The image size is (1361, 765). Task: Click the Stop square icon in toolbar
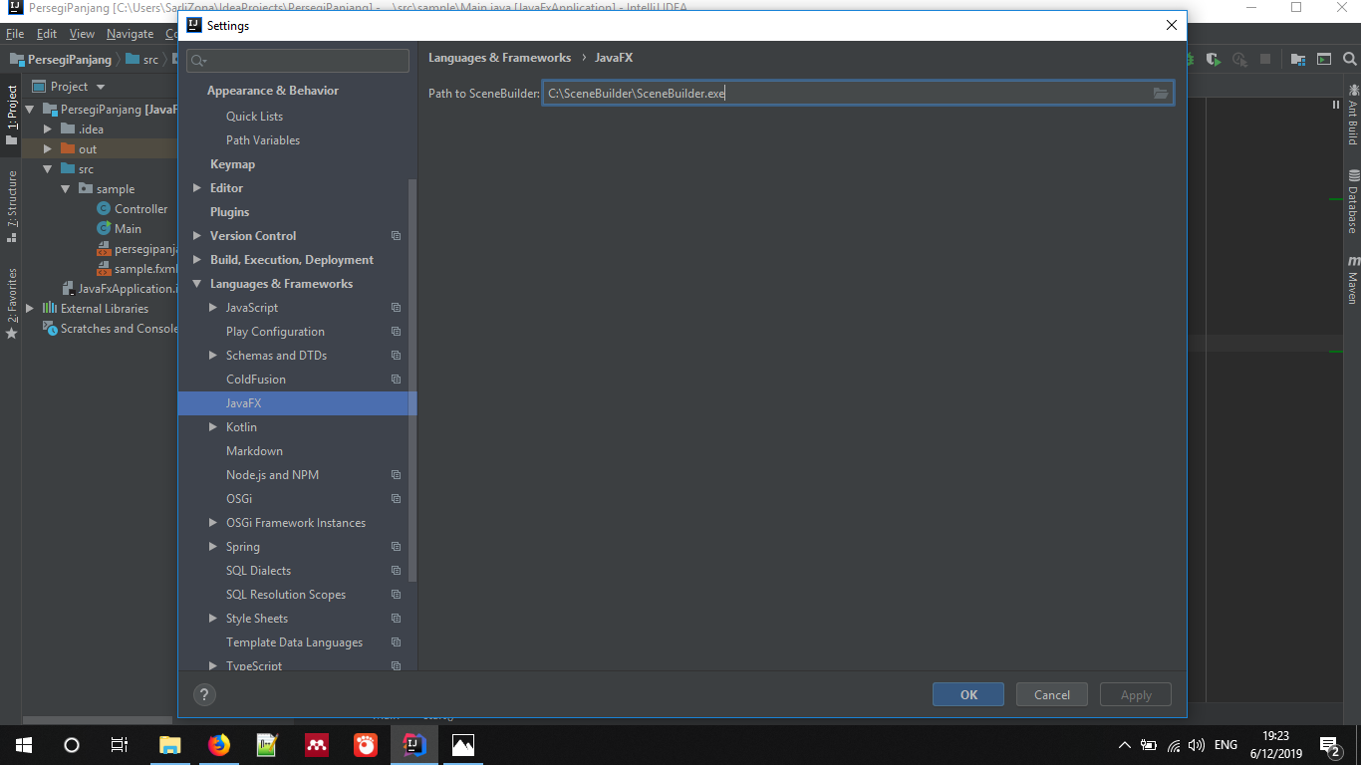(x=1265, y=59)
